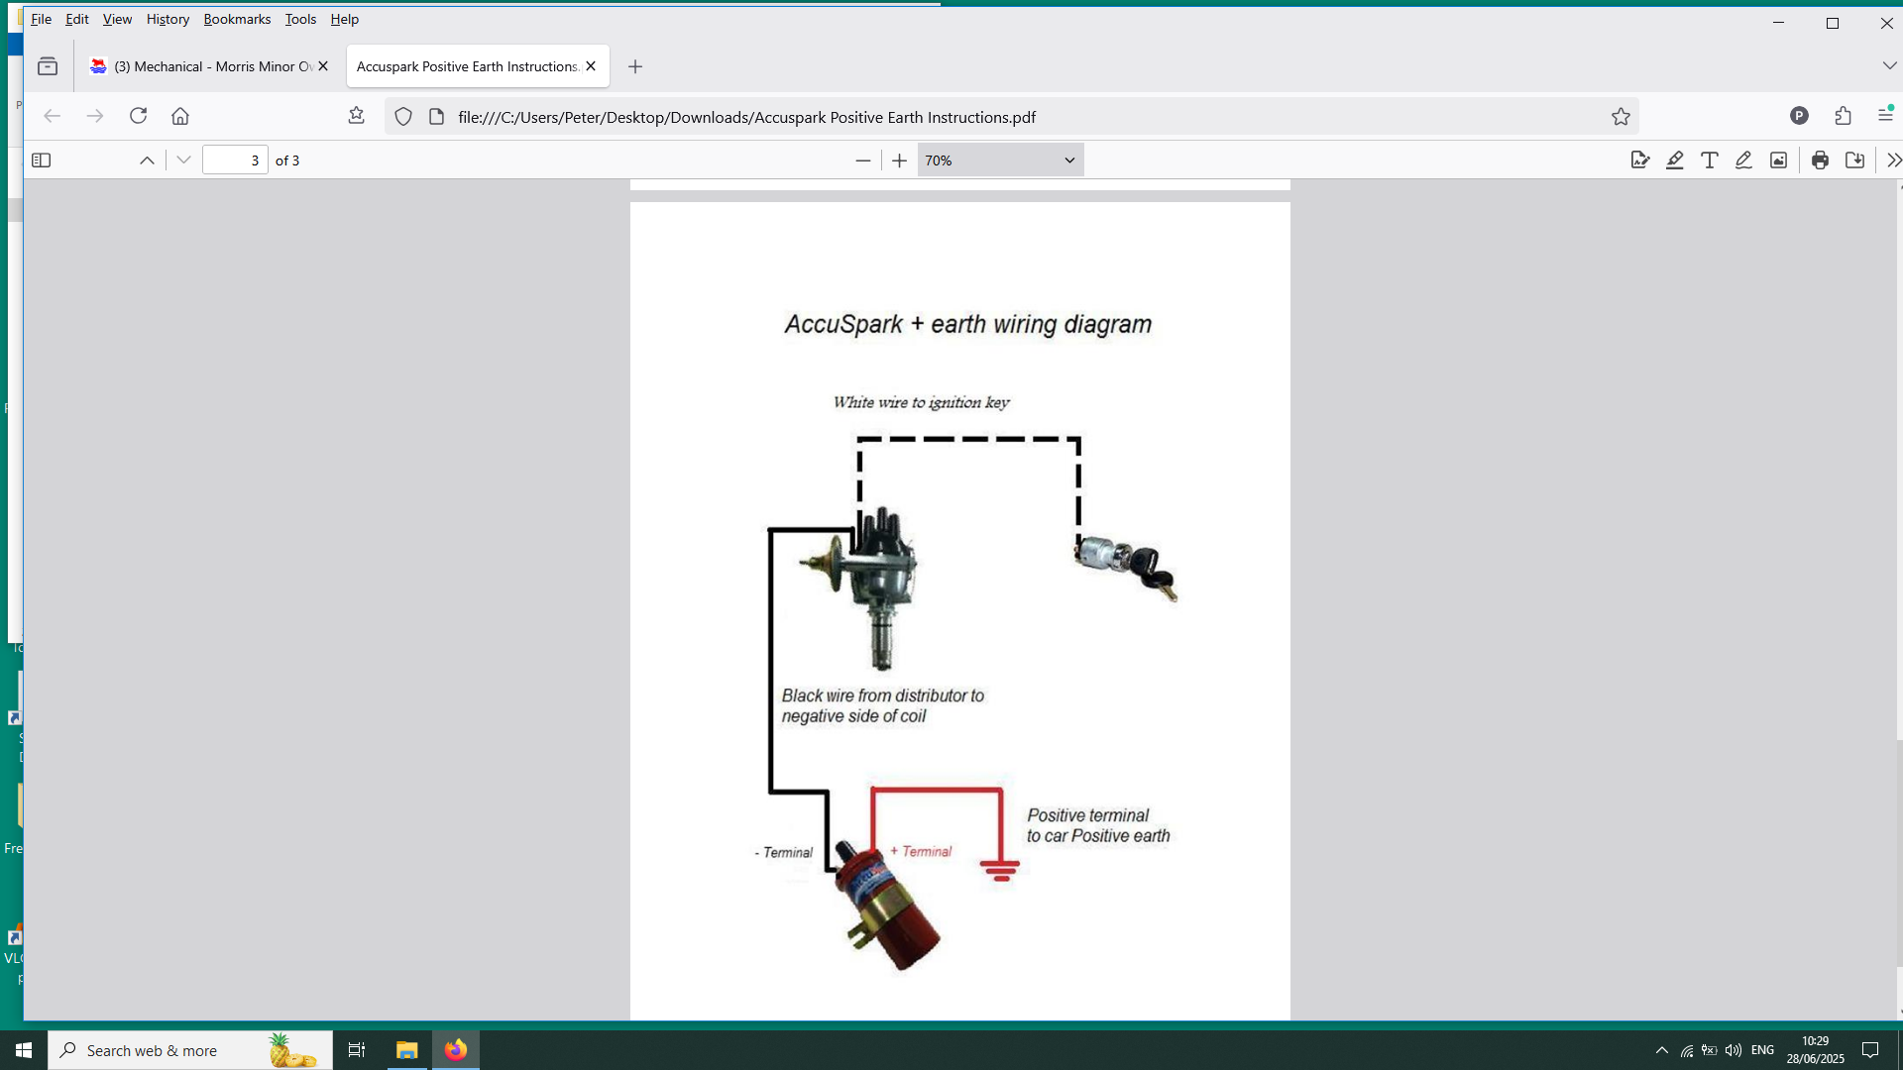Image resolution: width=1903 pixels, height=1070 pixels.
Task: Select the draw pencil tool
Action: 1744,160
